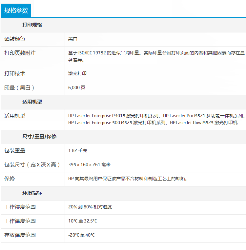Click the 印量（黑白）label
Image resolution: width=246 pixels, height=250 pixels.
click(x=19, y=88)
